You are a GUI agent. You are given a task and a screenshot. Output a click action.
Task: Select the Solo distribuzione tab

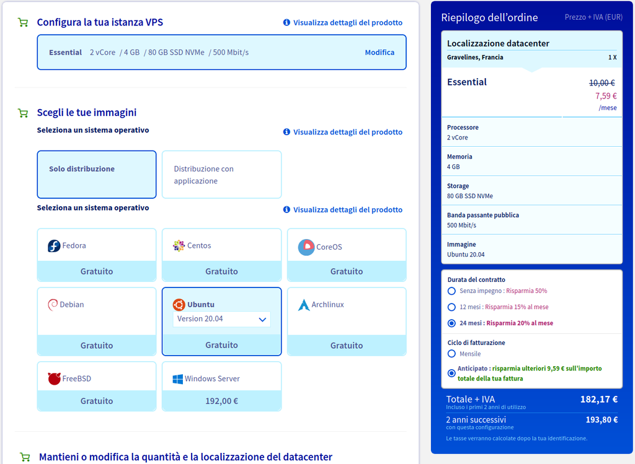[96, 175]
